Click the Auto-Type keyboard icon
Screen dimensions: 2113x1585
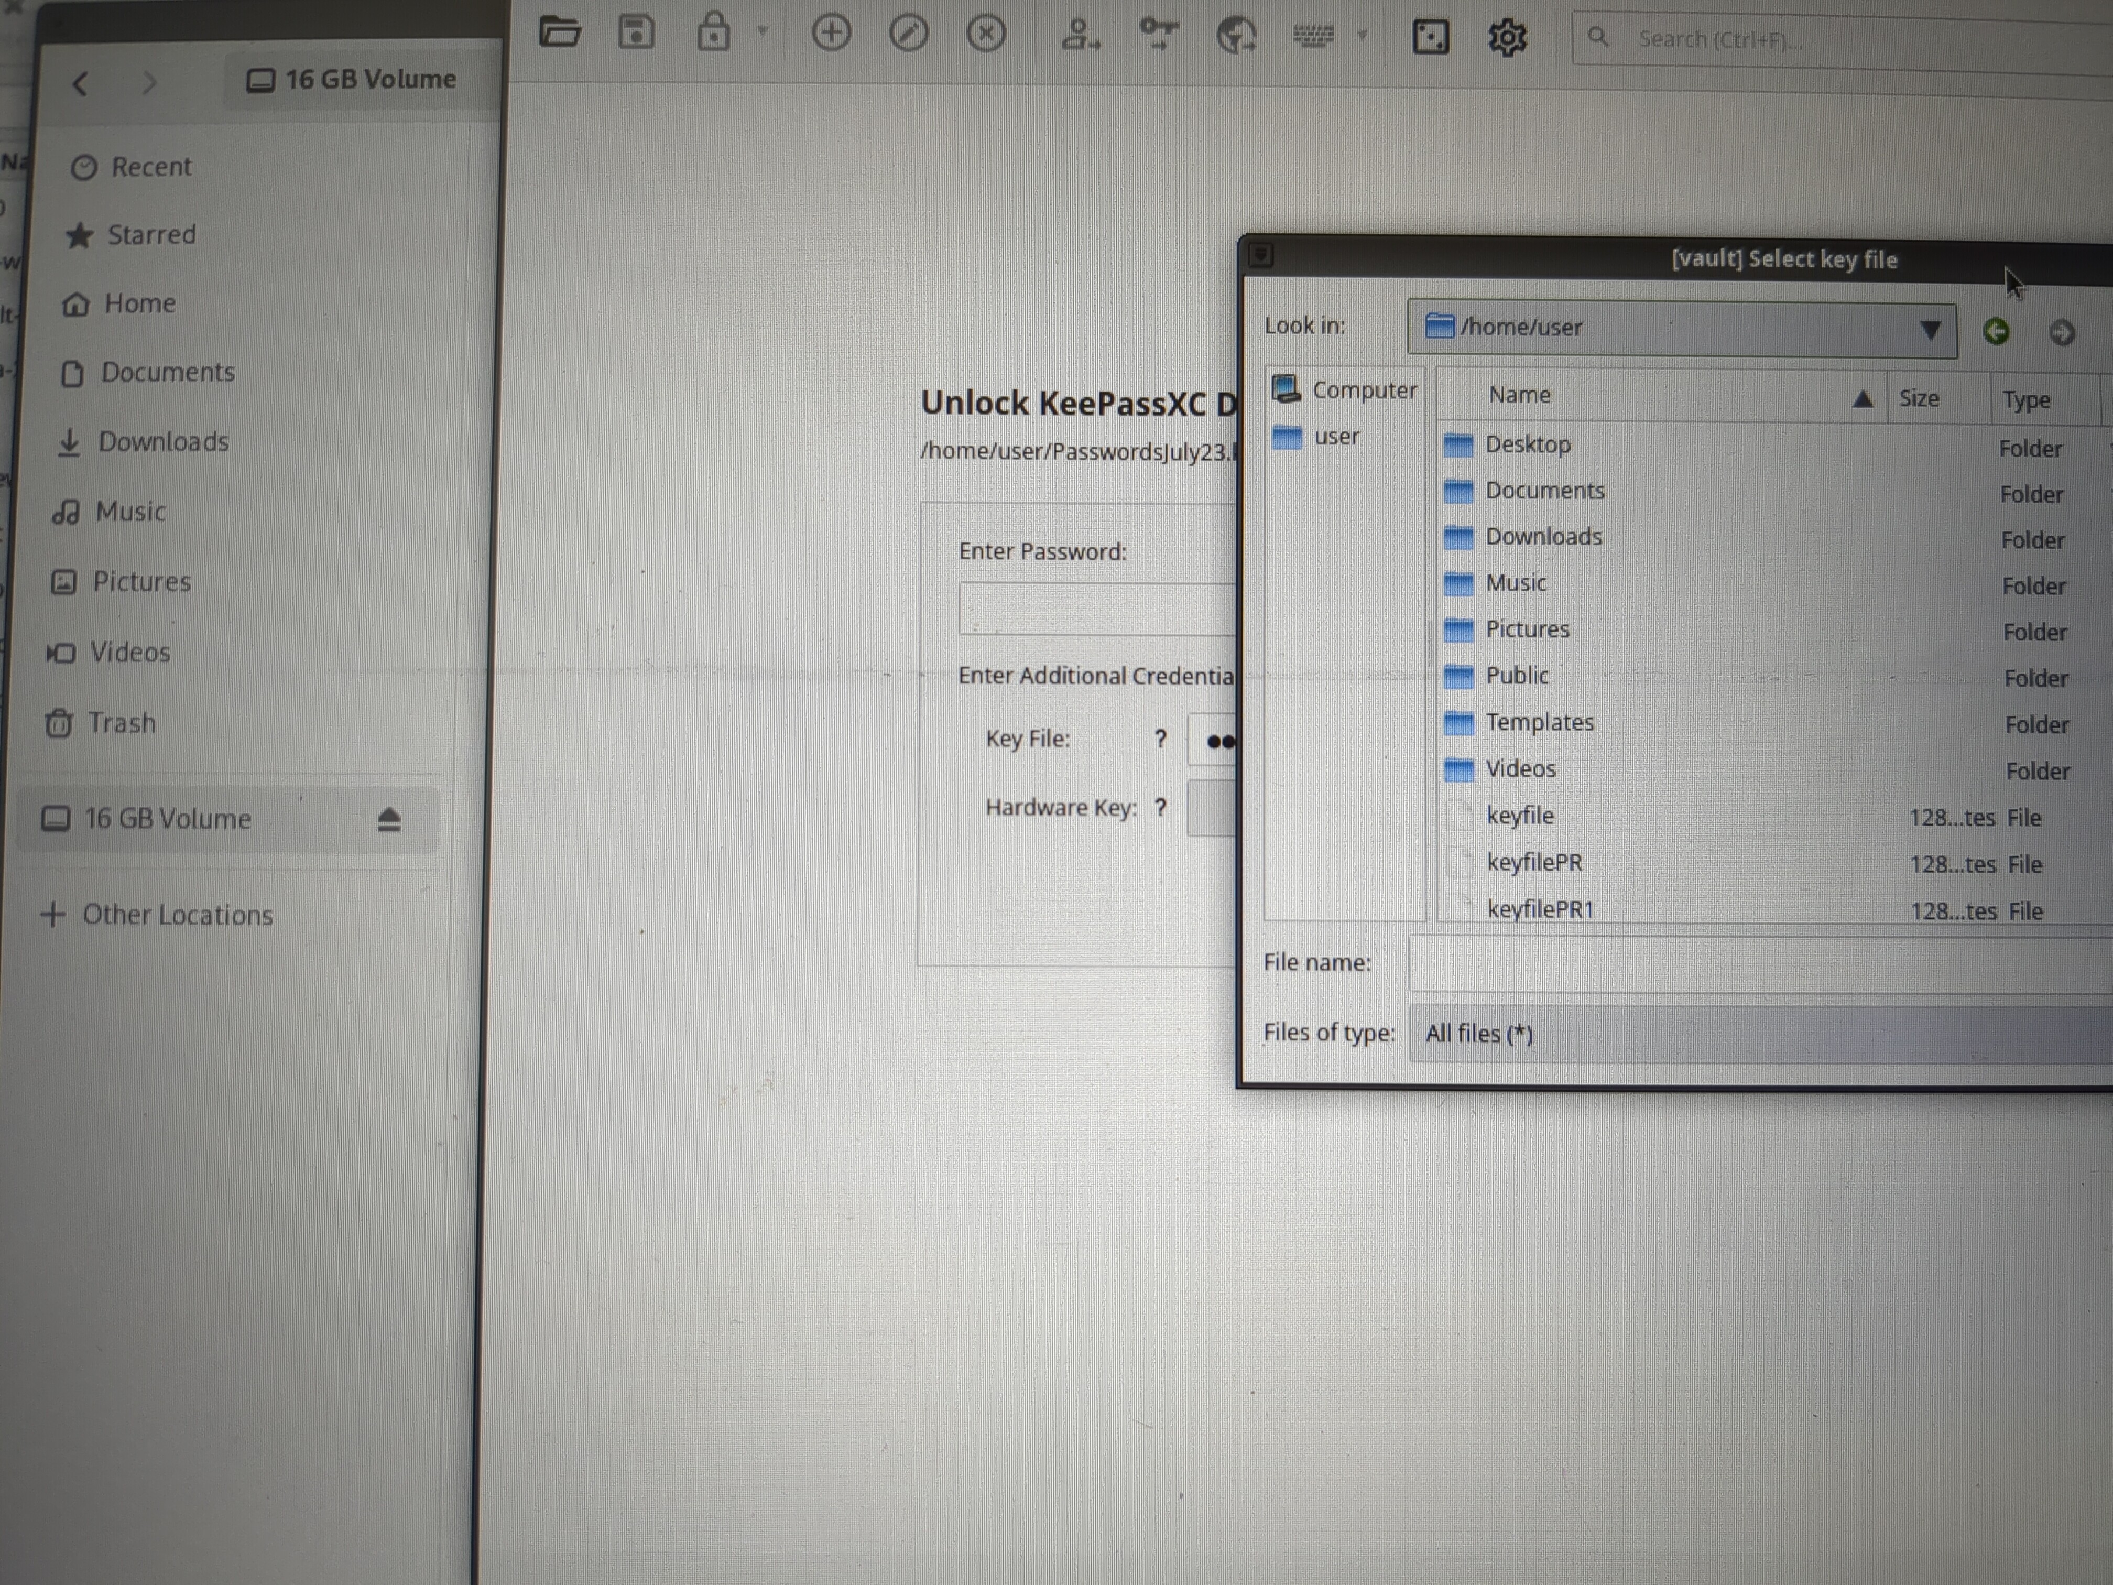pyautogui.click(x=1313, y=36)
